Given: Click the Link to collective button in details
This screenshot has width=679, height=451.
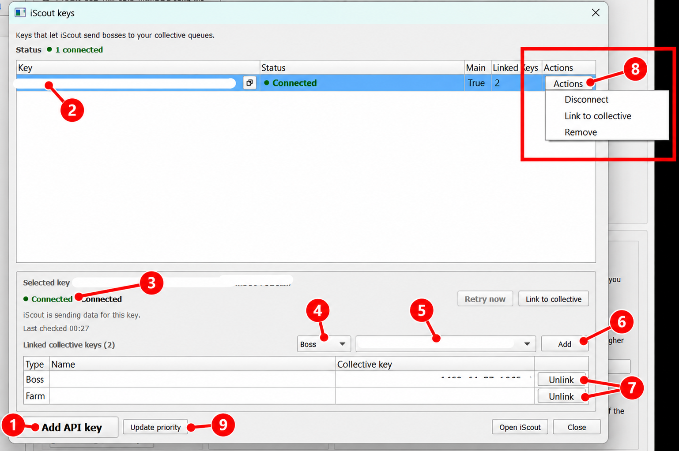Looking at the screenshot, I should [x=553, y=299].
